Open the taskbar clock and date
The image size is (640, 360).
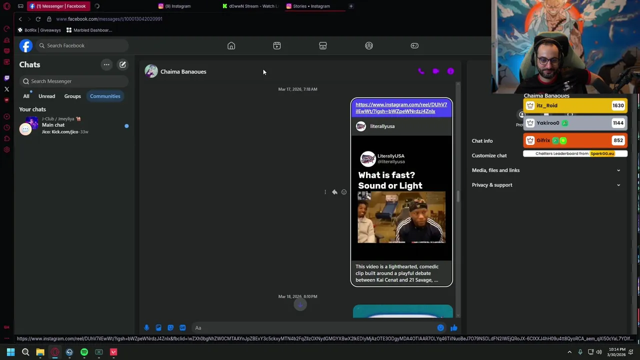tap(616, 352)
